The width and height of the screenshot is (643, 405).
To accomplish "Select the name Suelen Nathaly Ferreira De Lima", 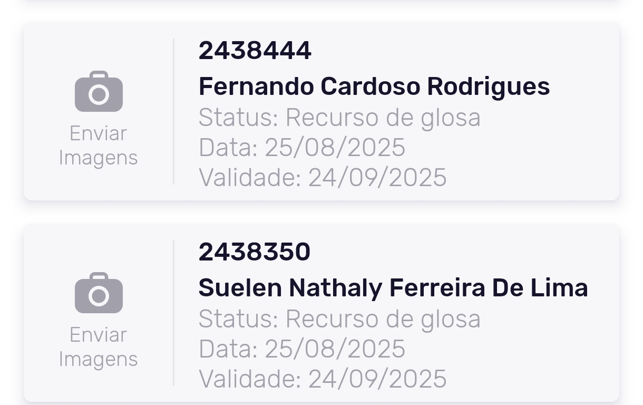I will [x=393, y=288].
